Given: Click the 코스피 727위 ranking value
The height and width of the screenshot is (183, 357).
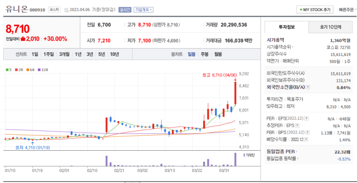Looking at the screenshot, I should tap(339, 48).
